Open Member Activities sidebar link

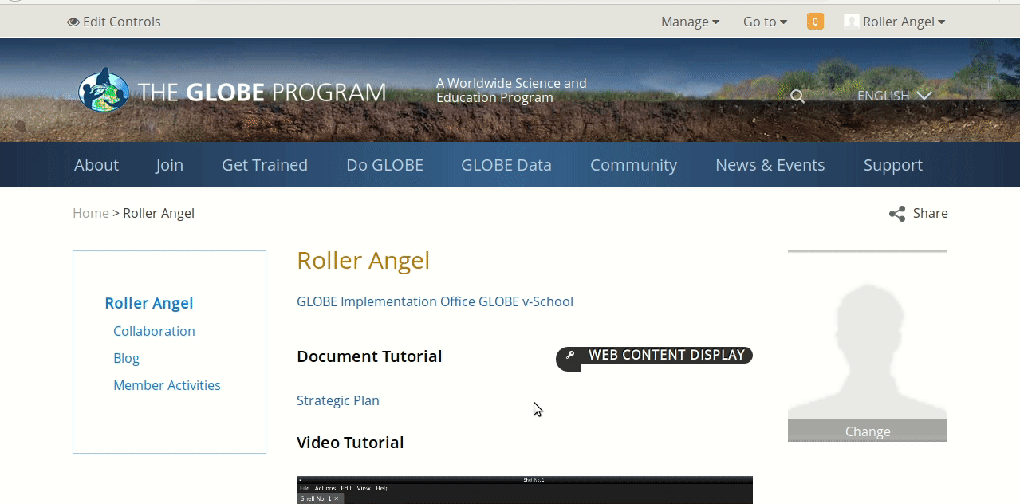(167, 385)
